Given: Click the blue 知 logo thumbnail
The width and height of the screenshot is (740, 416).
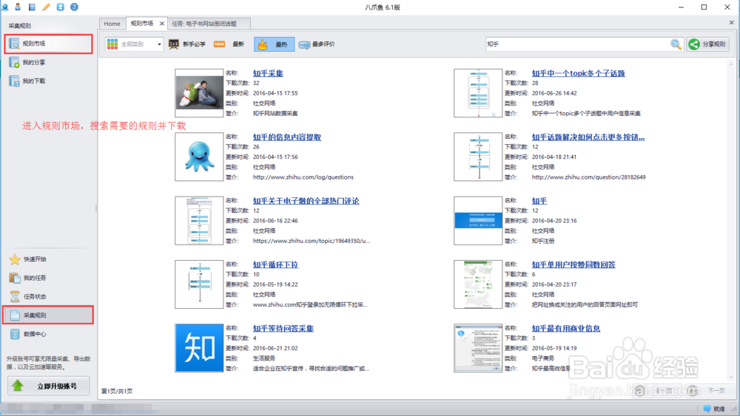Looking at the screenshot, I should coord(199,348).
